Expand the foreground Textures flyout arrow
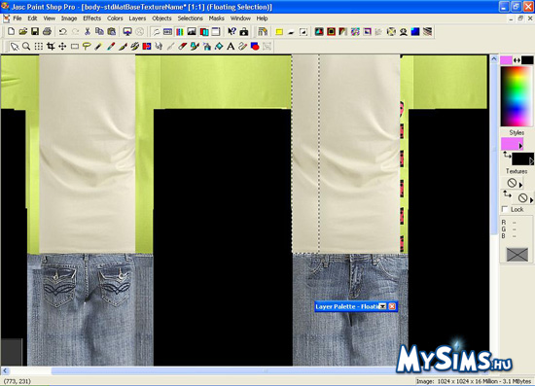This screenshot has width=535, height=386. (x=520, y=185)
